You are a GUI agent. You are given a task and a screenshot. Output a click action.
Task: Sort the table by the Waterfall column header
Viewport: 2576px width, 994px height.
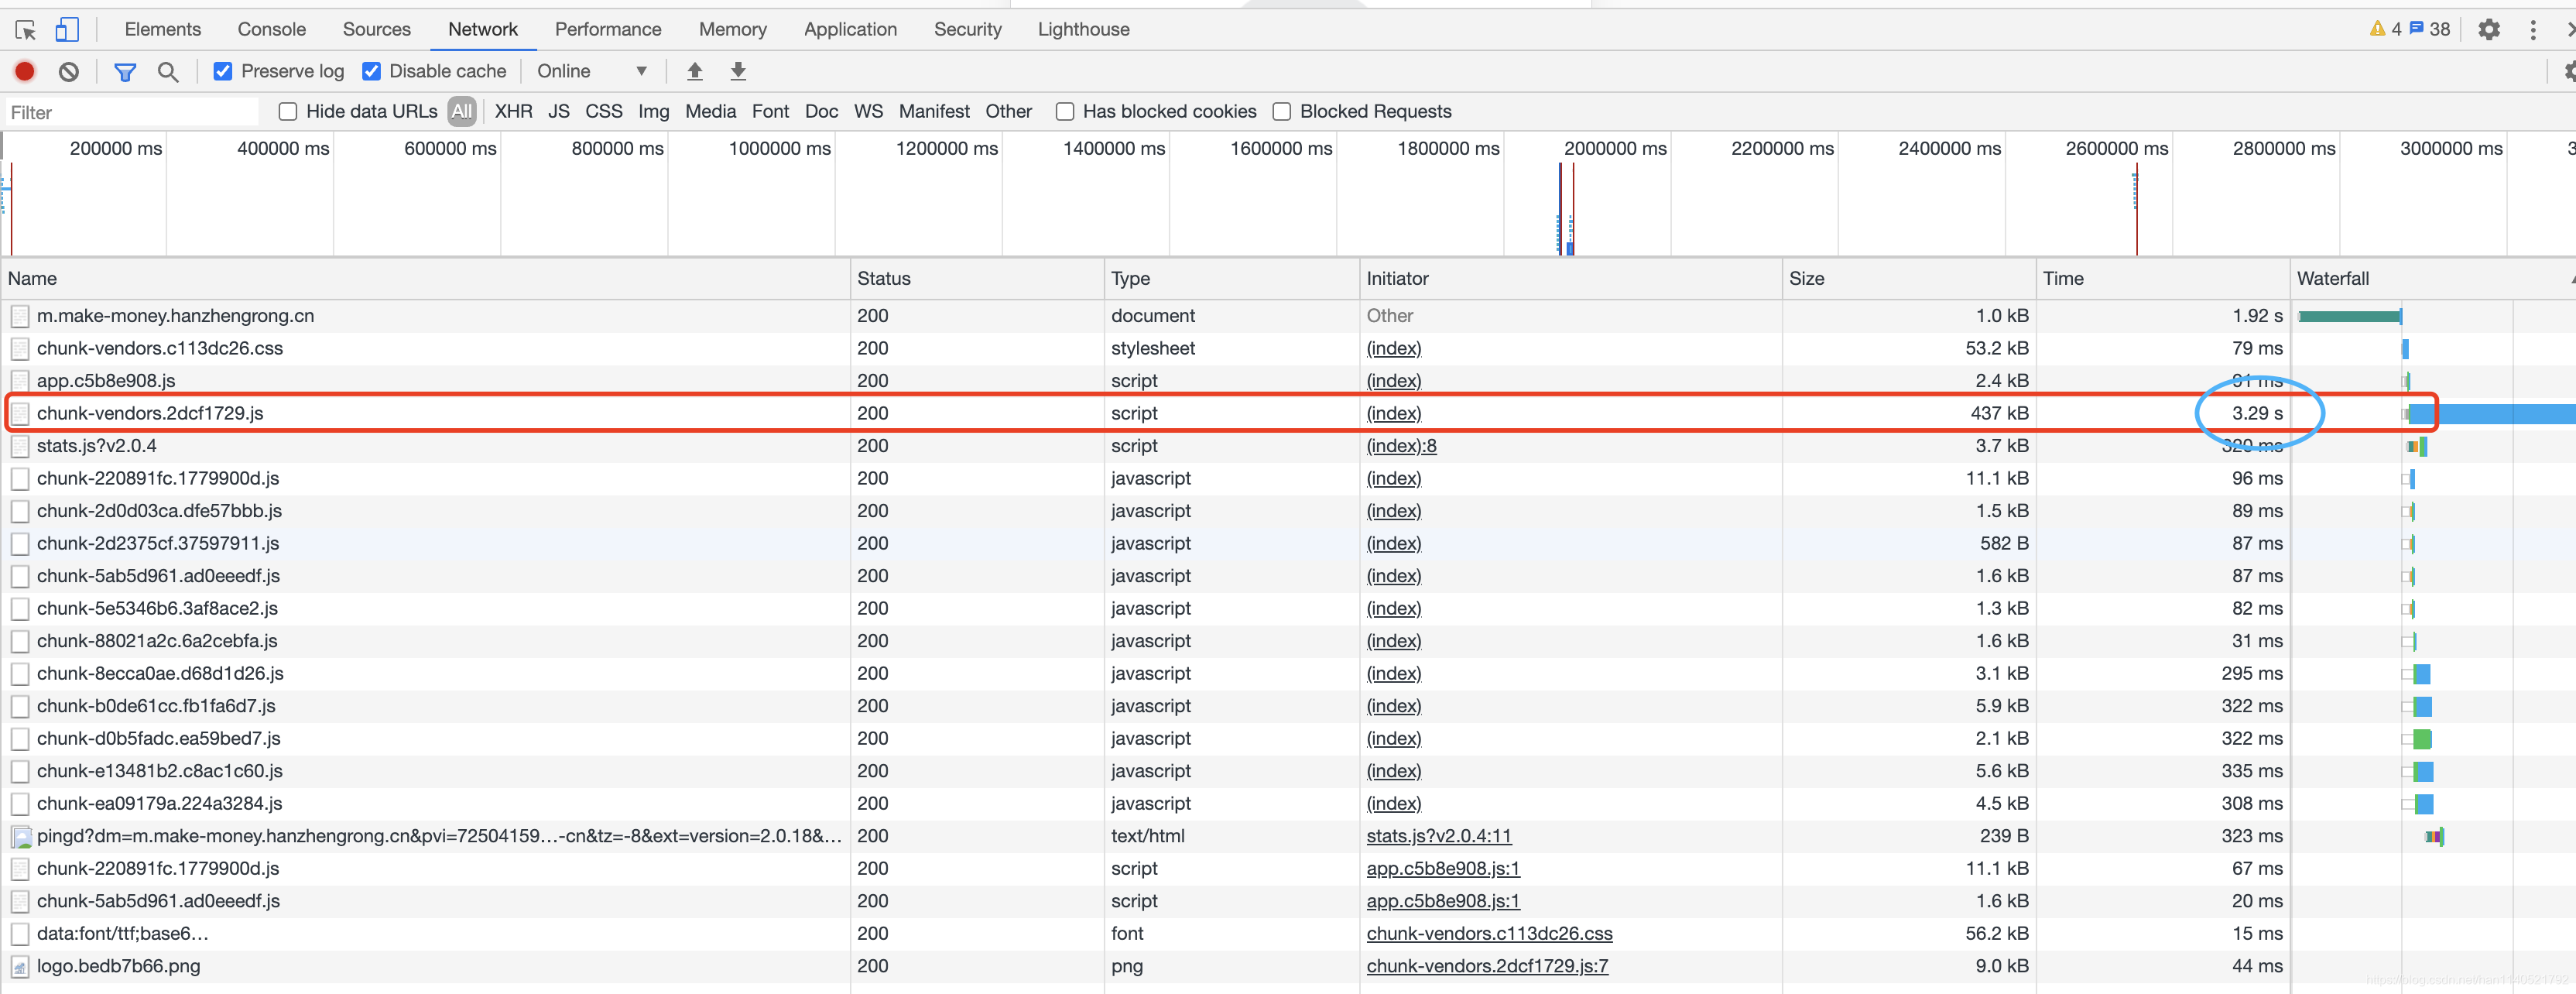[2332, 278]
